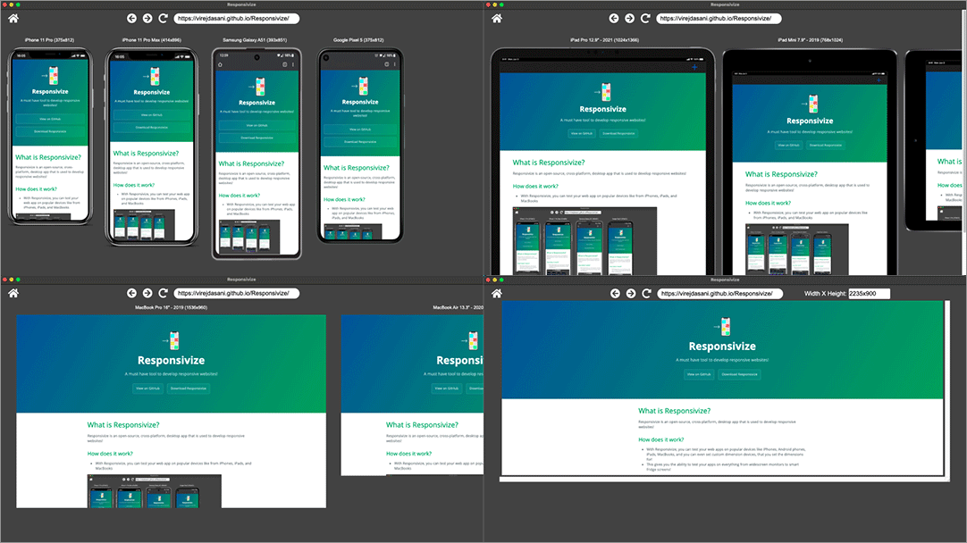Click View on GitHub in the 2235x900 preview
The image size is (967, 543).
click(x=700, y=374)
